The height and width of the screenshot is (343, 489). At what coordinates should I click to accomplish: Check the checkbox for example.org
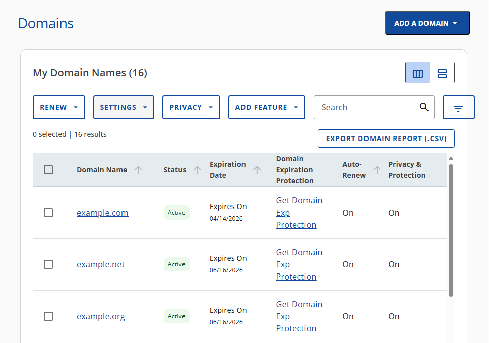pos(48,316)
